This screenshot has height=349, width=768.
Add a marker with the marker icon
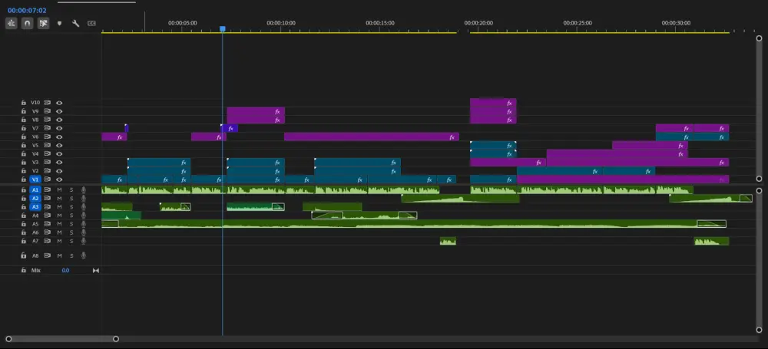60,23
